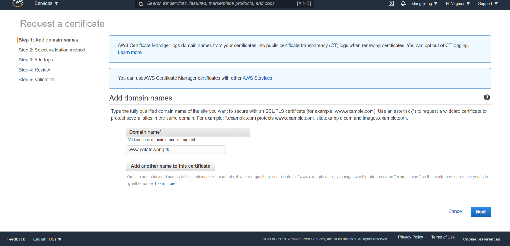Expand the shingilyong account menu

[424, 3]
